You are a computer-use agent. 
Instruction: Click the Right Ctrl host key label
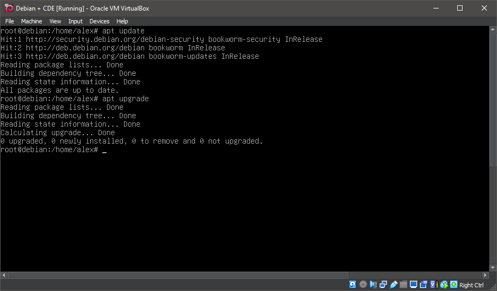(x=471, y=285)
